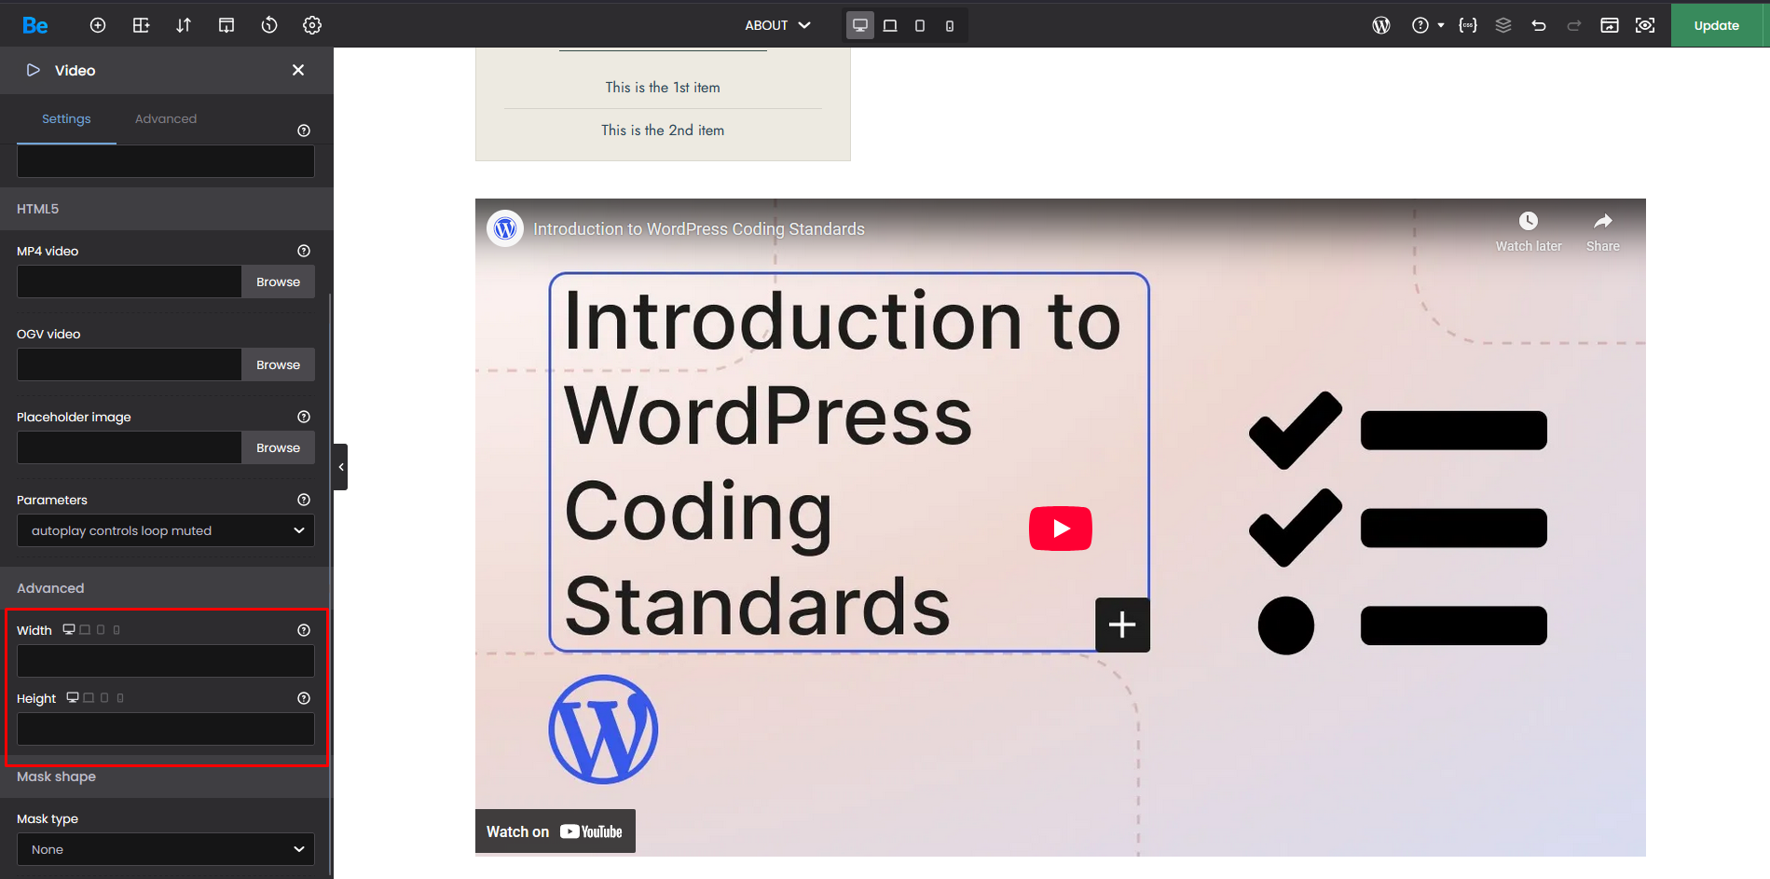
Task: Open the Parameters dropdown
Action: pyautogui.click(x=166, y=530)
